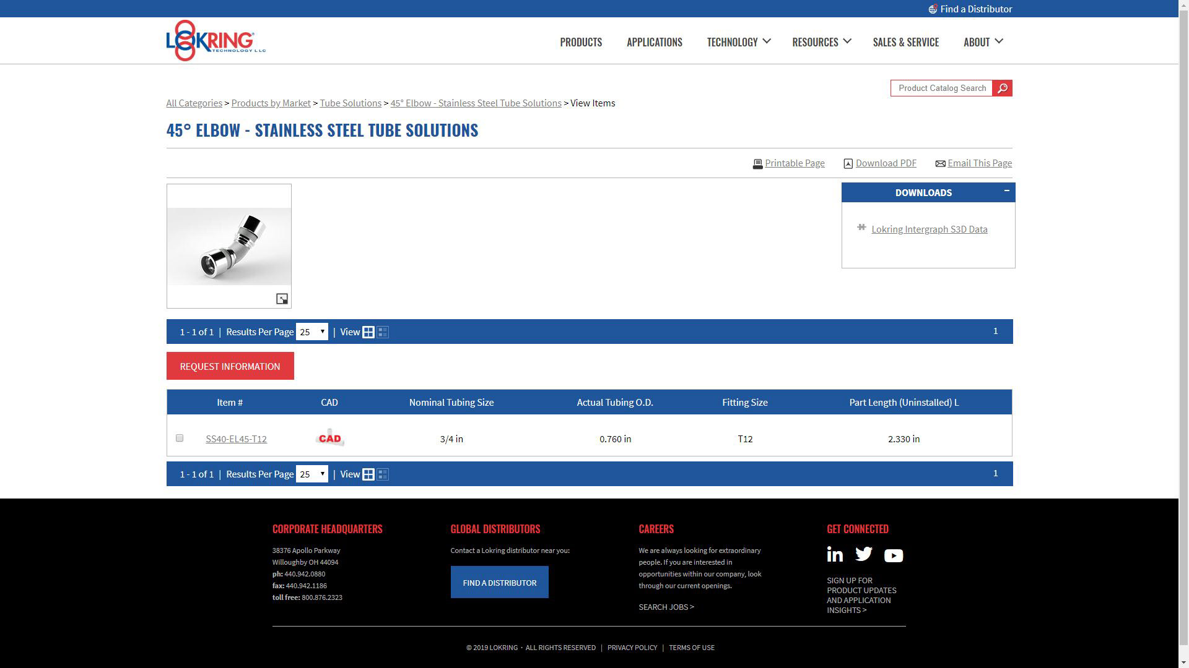Screen dimensions: 1189x668
Task: Collapse the Downloads panel
Action: pyautogui.click(x=1006, y=191)
